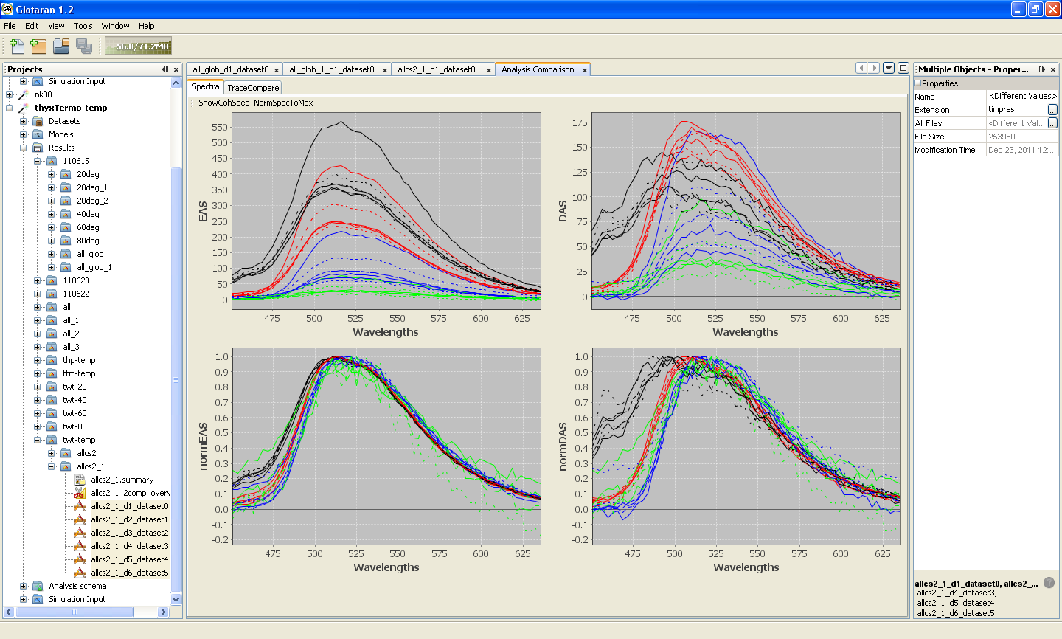The image size is (1062, 639).
Task: Click the memory usage 56.8/71.2MB indicator
Action: [139, 46]
